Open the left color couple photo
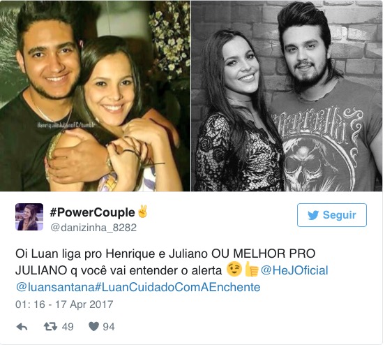Viewport: 385px width, 345px height. (95, 96)
